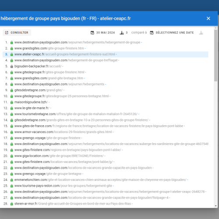Open result 11 maisonbigoudene.bzh link
This screenshot has height=219, width=219.
[x=31, y=102]
